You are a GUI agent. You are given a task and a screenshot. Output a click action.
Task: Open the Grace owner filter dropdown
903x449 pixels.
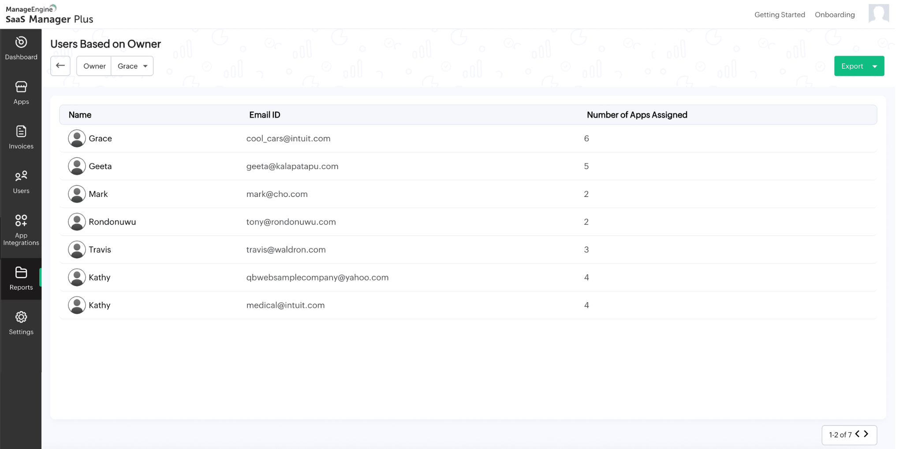click(132, 66)
